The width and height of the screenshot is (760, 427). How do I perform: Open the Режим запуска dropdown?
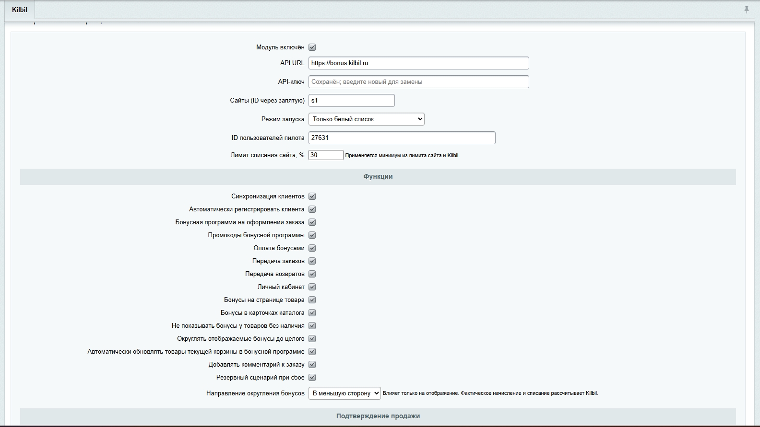[367, 119]
